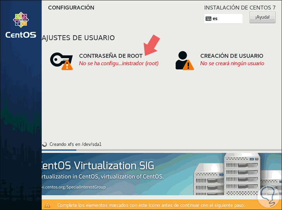
Task: Click the warning triangle in the orange bar
Action: [47, 205]
